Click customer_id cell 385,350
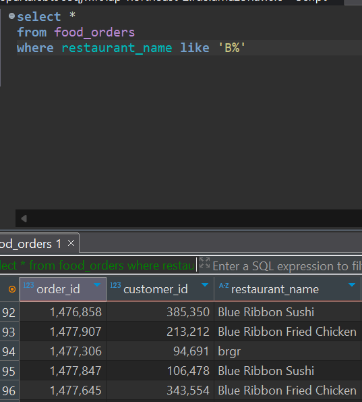Viewport: 362px width, 402px height. tap(160, 312)
